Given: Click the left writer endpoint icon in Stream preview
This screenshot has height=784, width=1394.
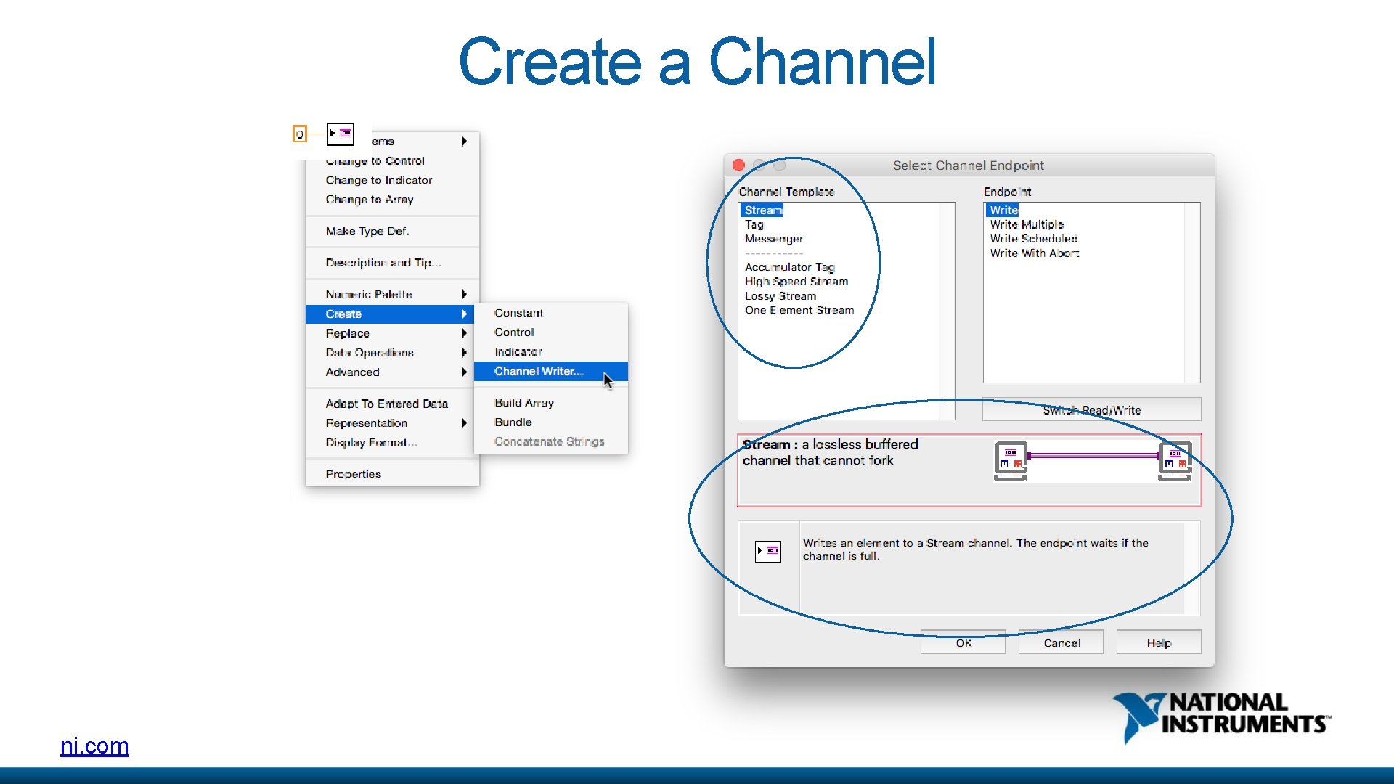Looking at the screenshot, I should [1010, 459].
